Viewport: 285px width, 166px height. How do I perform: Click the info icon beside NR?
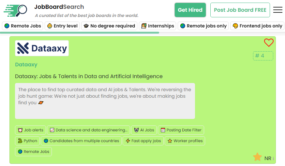[273, 158]
